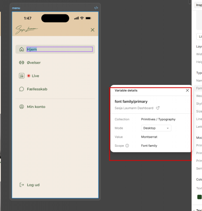Open the Min konto menu item
202x211 pixels.
(36, 107)
